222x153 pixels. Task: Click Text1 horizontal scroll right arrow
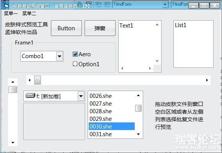[x=150, y=68]
